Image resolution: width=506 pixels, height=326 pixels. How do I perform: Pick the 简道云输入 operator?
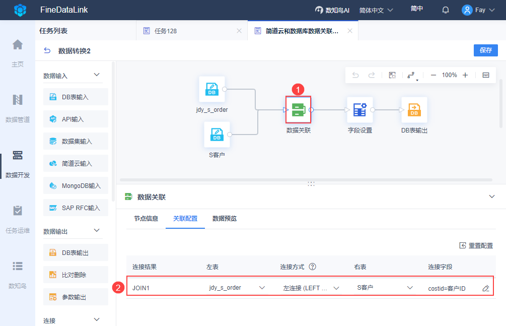coord(76,163)
